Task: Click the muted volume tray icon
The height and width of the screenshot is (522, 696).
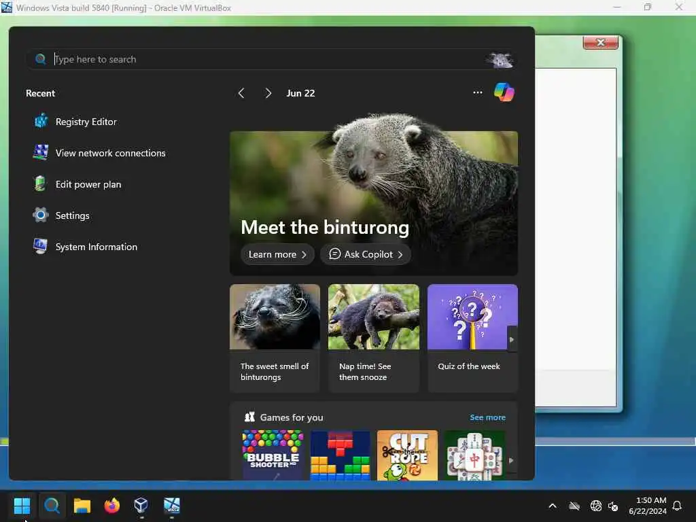Action: coord(614,506)
